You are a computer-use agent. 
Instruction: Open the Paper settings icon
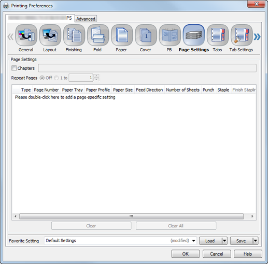click(122, 35)
